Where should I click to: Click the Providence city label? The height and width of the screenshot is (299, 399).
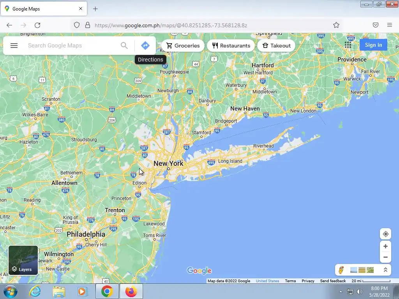click(x=352, y=60)
